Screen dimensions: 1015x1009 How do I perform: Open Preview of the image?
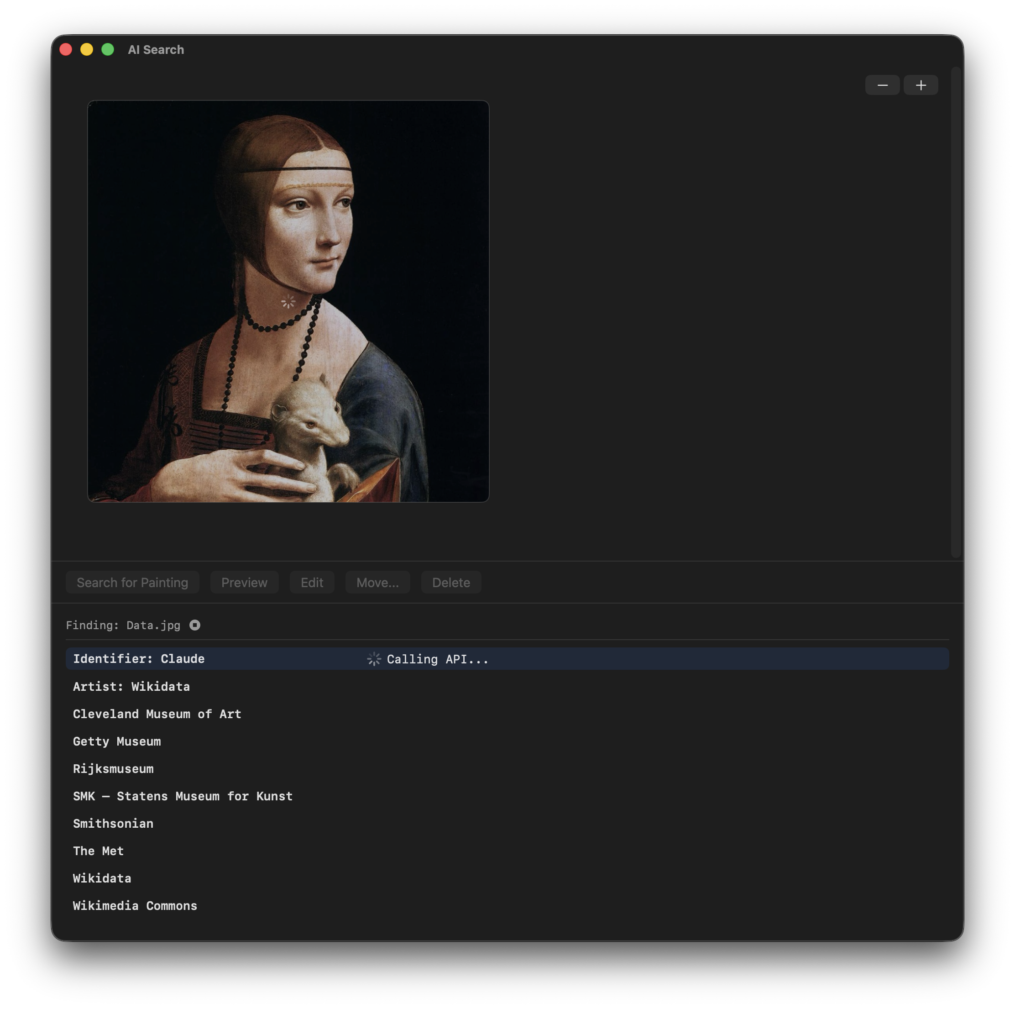(x=244, y=582)
